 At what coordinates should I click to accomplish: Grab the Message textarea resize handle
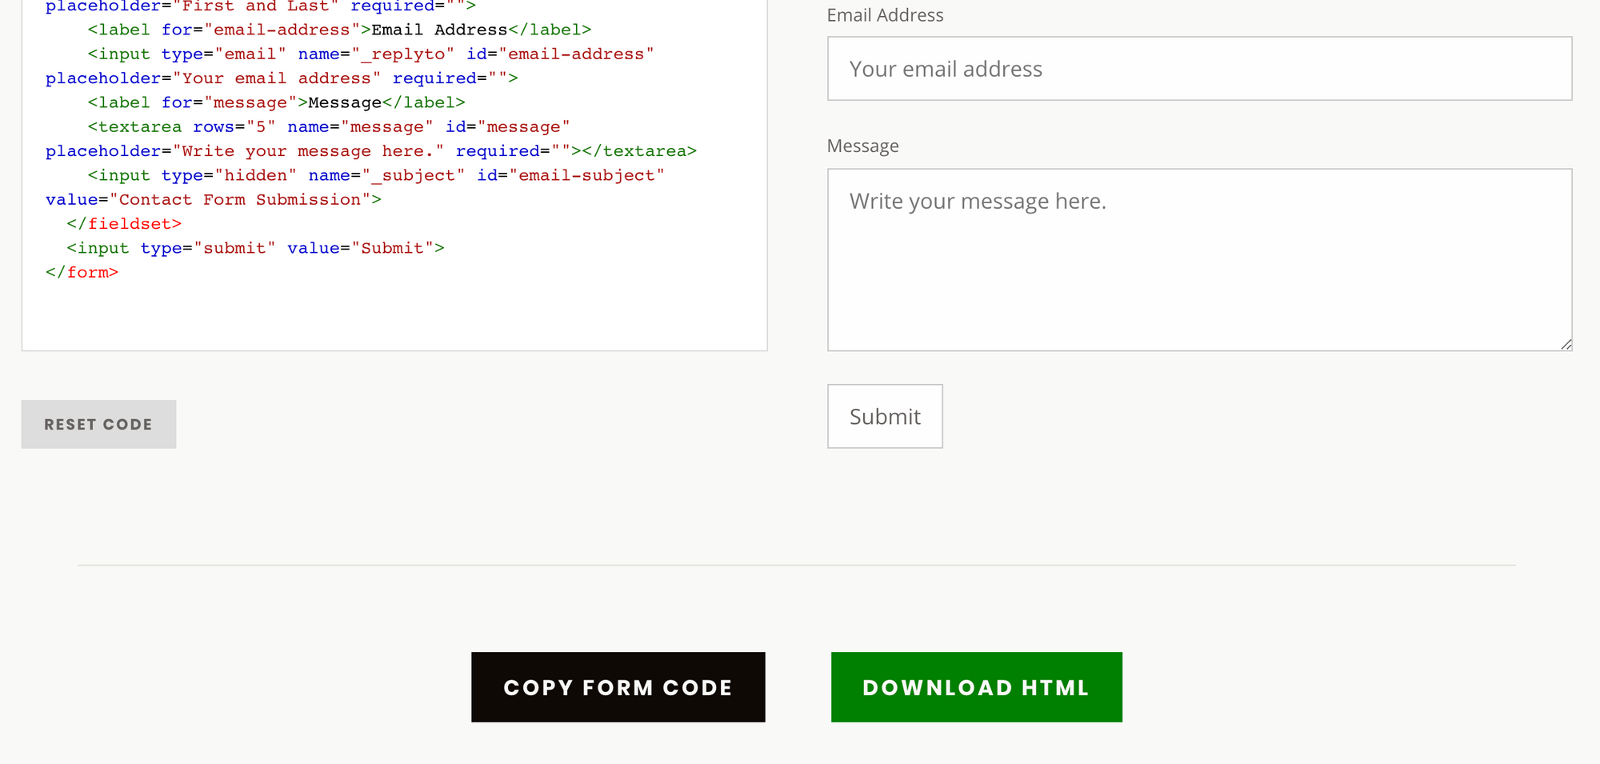1566,344
